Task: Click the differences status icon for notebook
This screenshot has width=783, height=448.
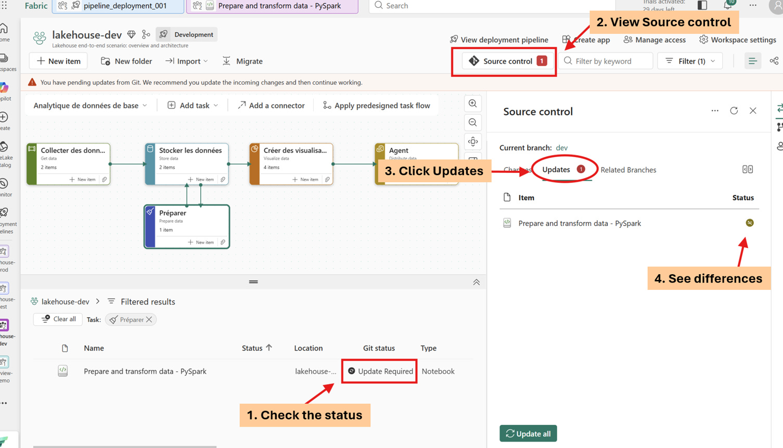Action: pyautogui.click(x=750, y=223)
